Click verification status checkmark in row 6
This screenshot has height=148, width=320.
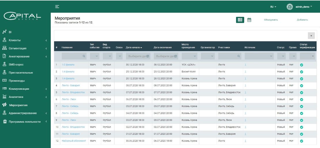(x=302, y=99)
